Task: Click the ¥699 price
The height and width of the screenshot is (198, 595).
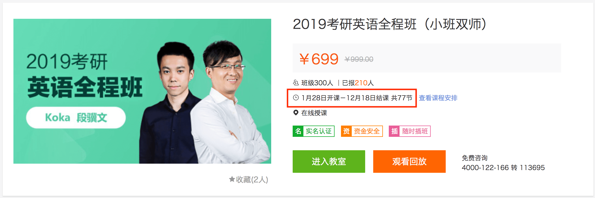Action: (319, 59)
